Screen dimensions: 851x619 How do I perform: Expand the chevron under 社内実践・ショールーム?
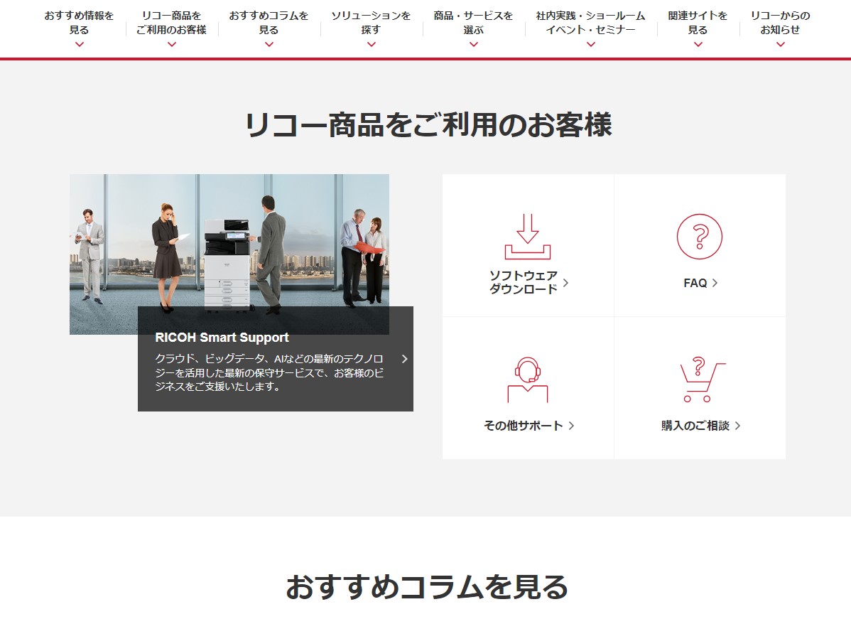tap(590, 45)
